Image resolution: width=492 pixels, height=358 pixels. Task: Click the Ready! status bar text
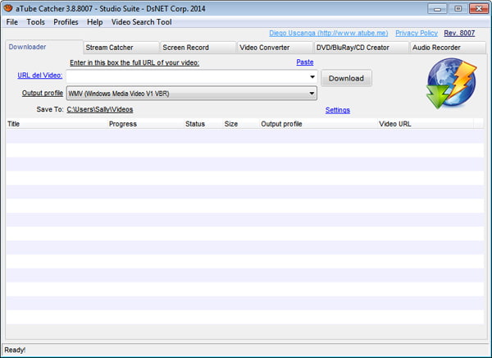tap(15, 350)
